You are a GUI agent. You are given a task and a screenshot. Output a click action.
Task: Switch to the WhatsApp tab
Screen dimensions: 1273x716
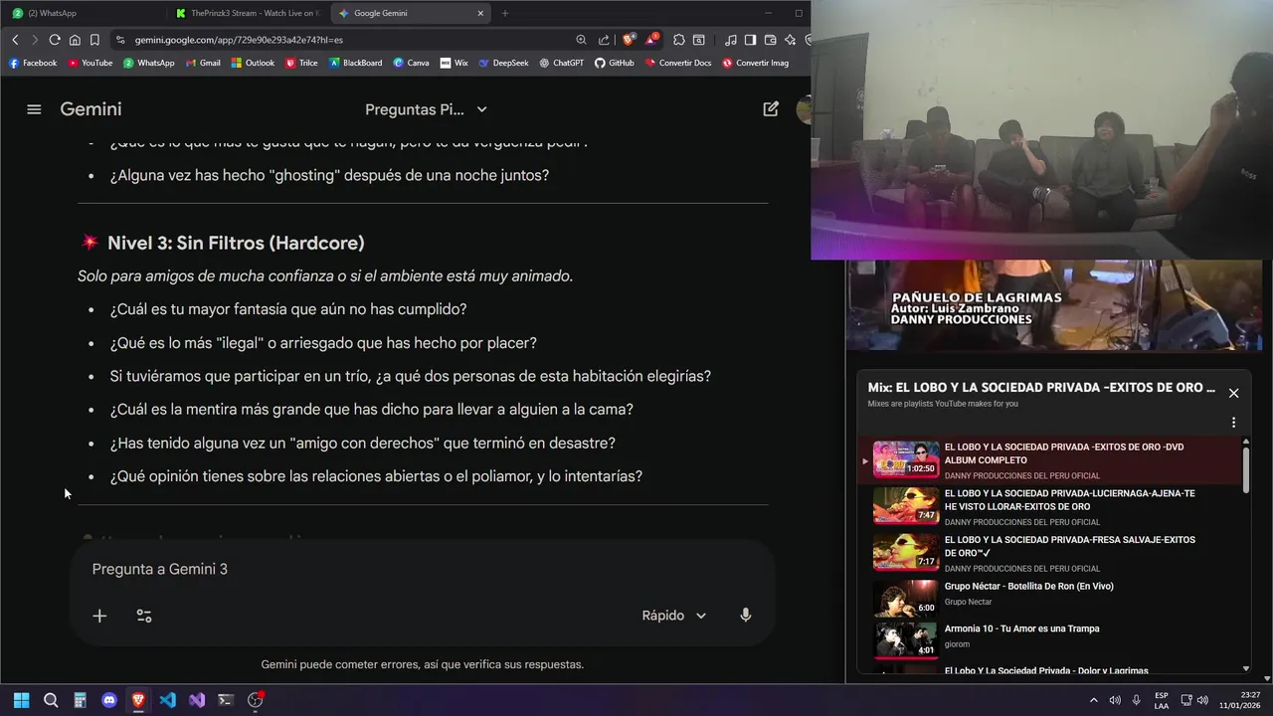[x=82, y=13]
